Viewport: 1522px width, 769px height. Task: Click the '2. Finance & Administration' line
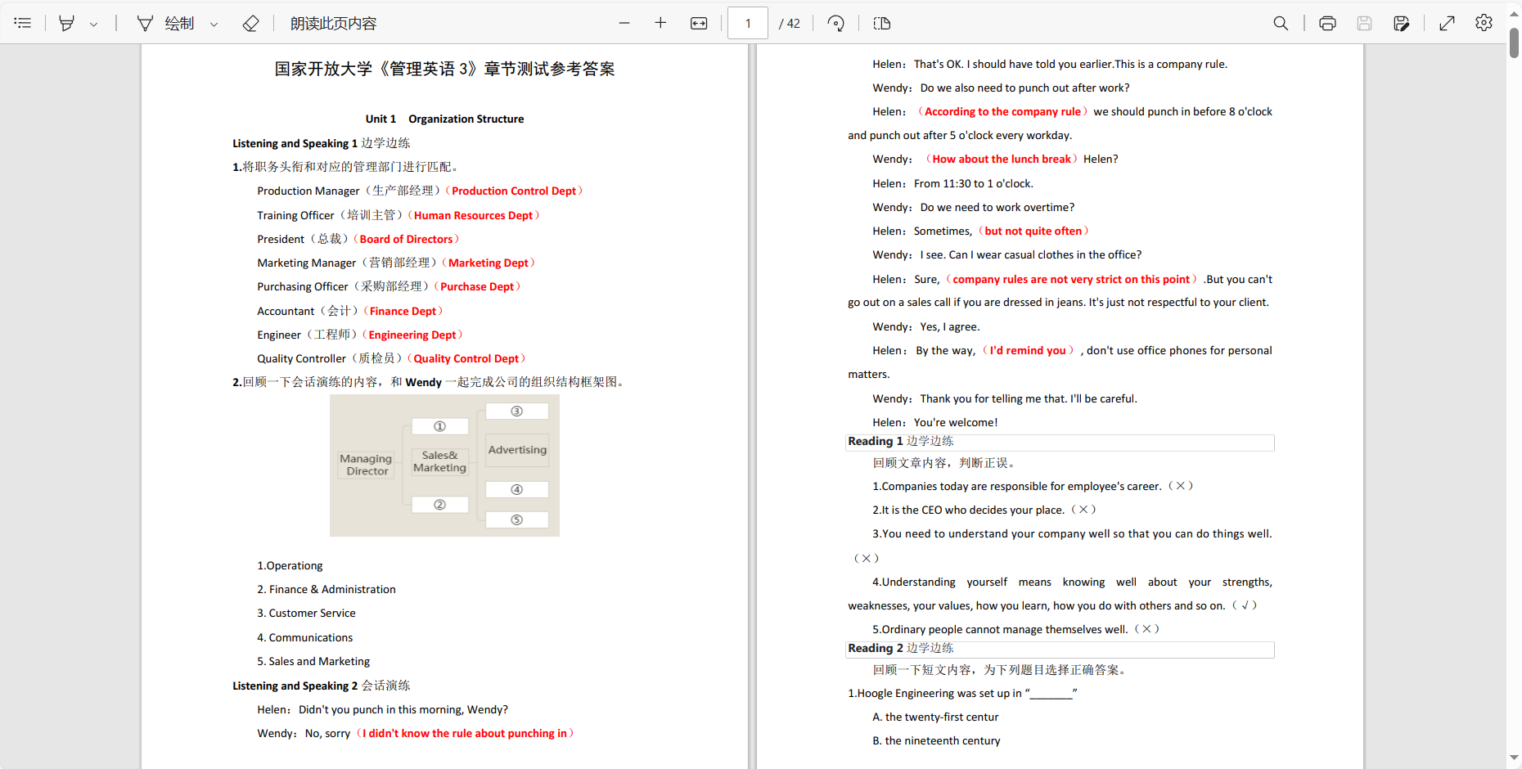tap(326, 589)
